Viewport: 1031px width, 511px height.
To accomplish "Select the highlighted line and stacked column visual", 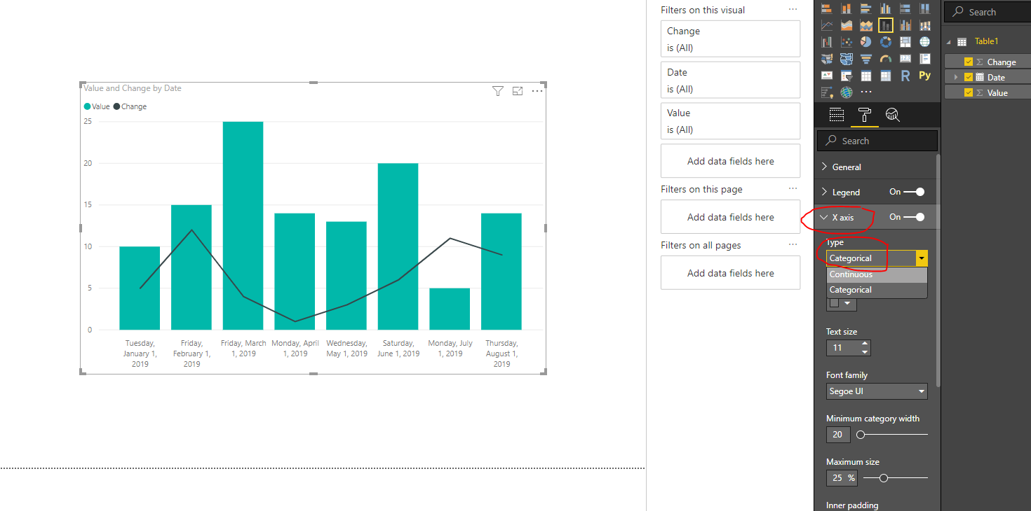I will pyautogui.click(x=886, y=25).
